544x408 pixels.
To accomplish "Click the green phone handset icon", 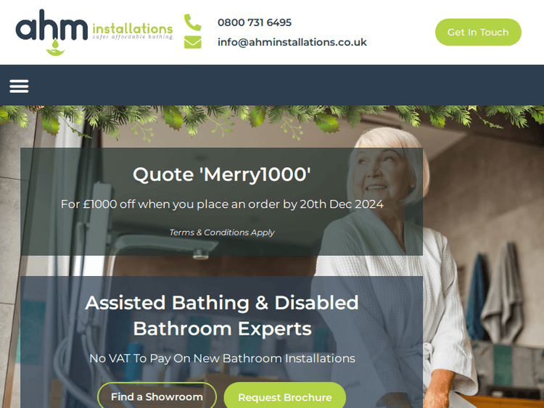I will [192, 22].
